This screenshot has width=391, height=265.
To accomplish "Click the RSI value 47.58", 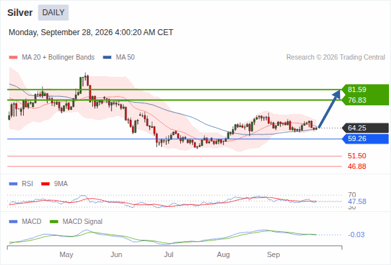I will coord(357,201).
